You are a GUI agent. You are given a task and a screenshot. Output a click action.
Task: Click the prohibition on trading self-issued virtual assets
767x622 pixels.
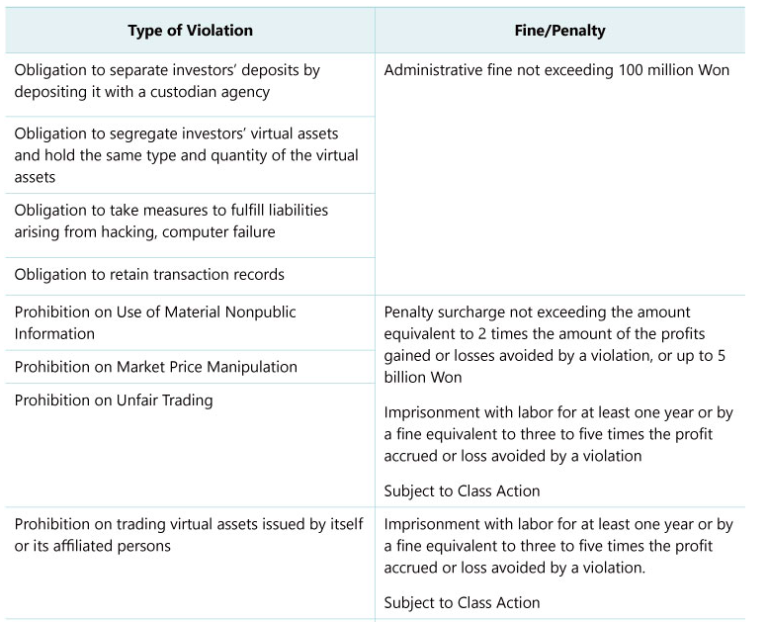tap(188, 535)
